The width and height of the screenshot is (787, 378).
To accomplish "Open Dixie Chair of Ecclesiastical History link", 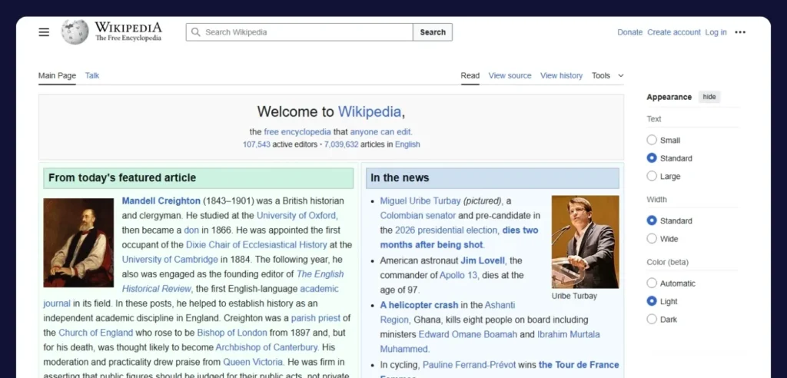I will 257,245.
